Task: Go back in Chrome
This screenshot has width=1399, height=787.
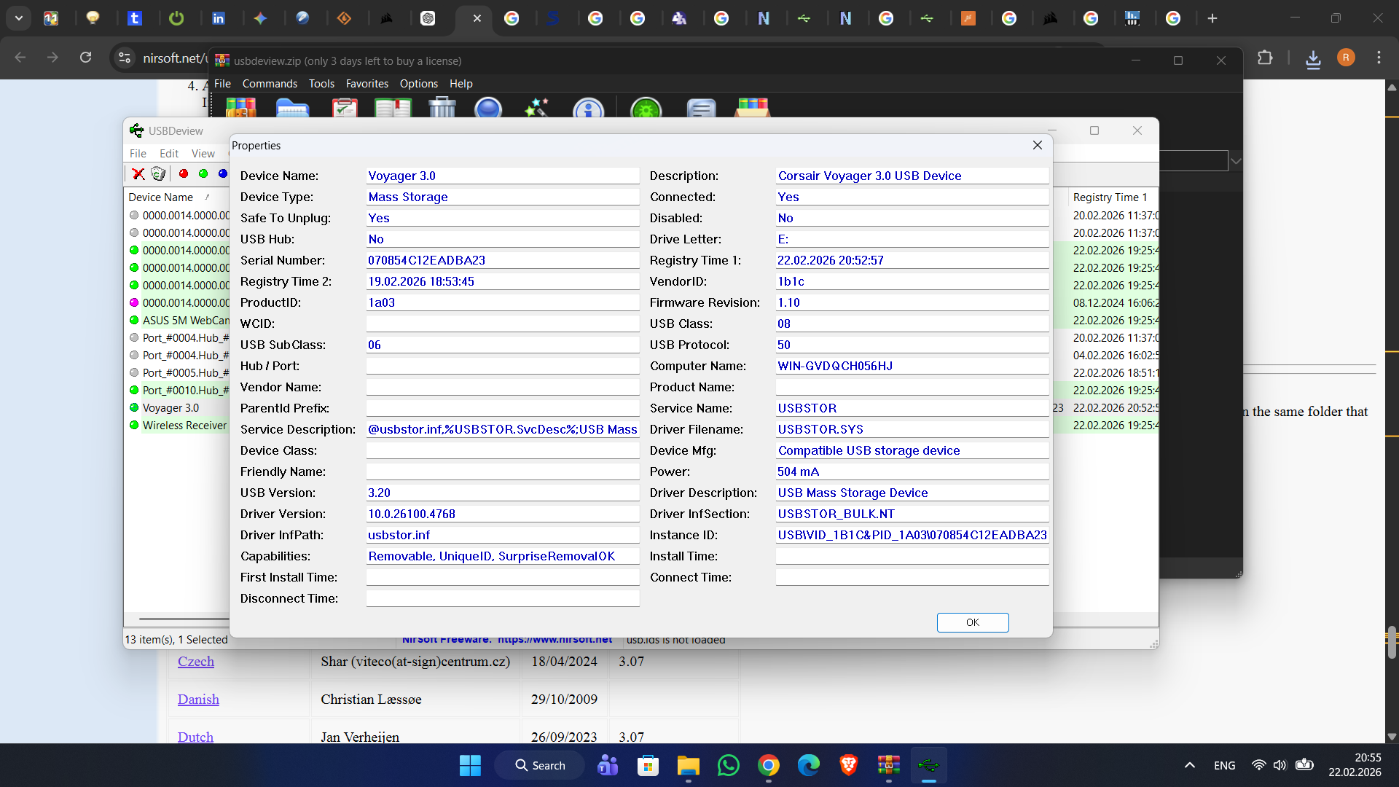Action: coord(20,58)
